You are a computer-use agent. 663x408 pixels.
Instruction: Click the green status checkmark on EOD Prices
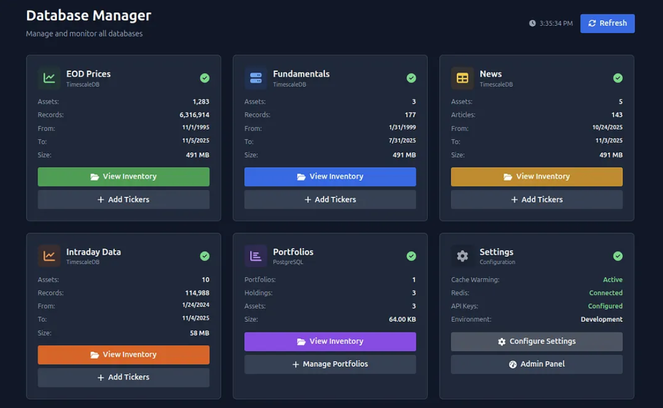tap(204, 78)
